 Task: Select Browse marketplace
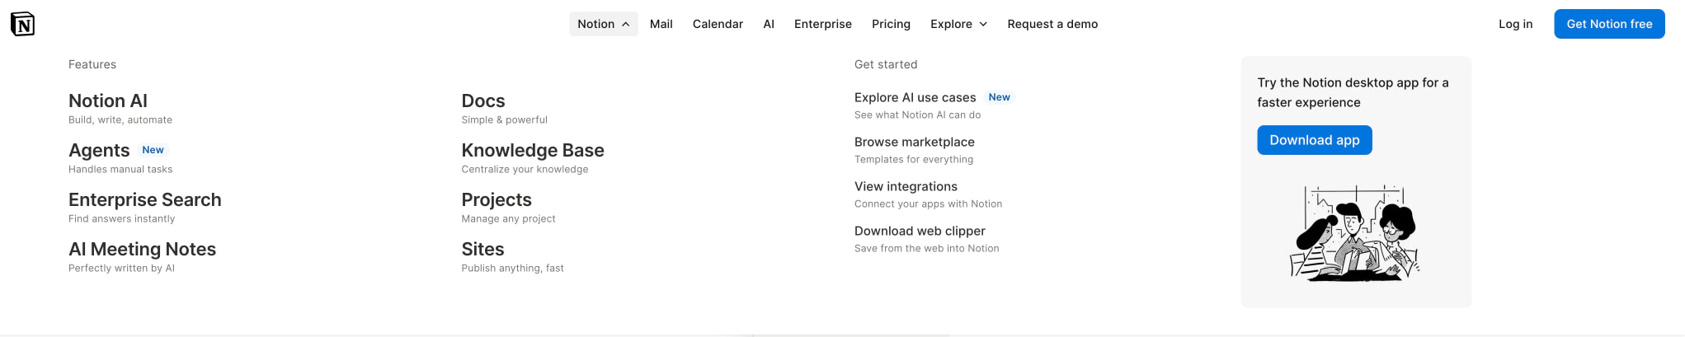[x=915, y=142]
